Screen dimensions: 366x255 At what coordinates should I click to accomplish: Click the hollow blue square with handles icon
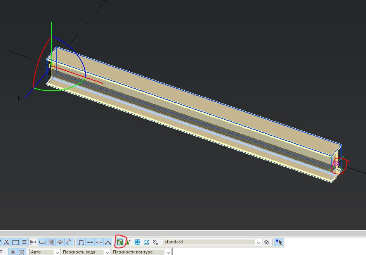pyautogui.click(x=146, y=242)
